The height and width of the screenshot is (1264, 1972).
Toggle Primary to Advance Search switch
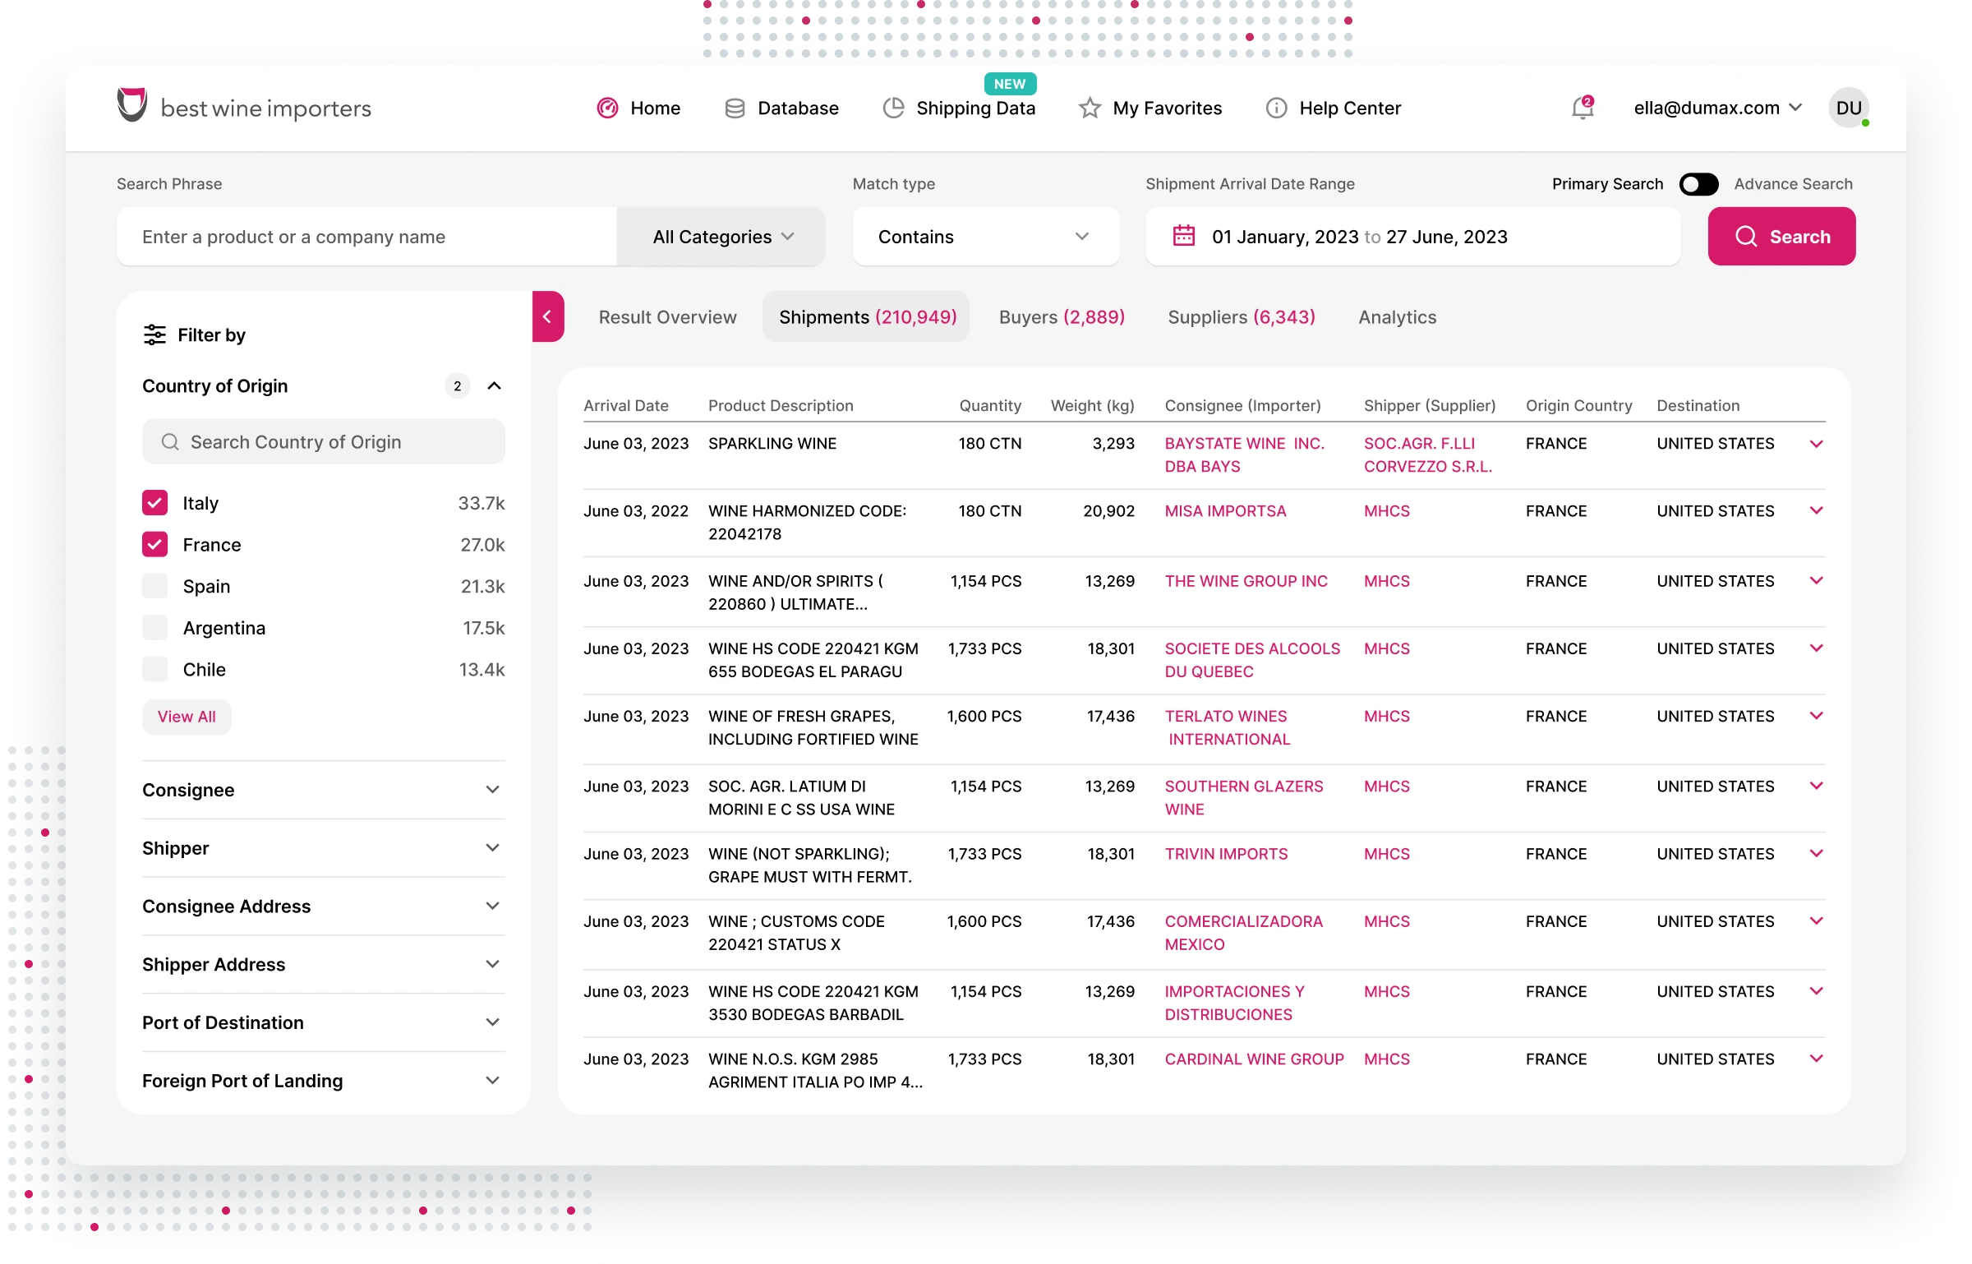point(1698,184)
